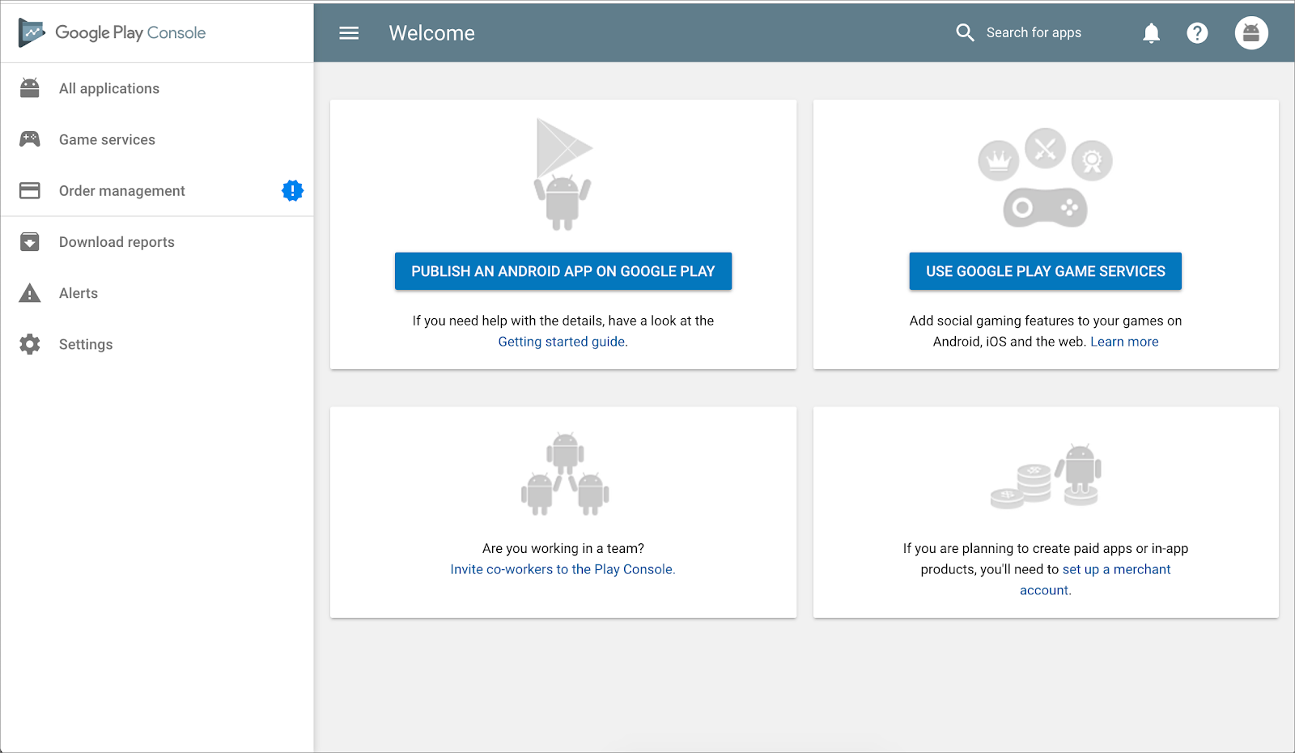The width and height of the screenshot is (1295, 753).
Task: Click the Welcome page title
Action: 432,33
